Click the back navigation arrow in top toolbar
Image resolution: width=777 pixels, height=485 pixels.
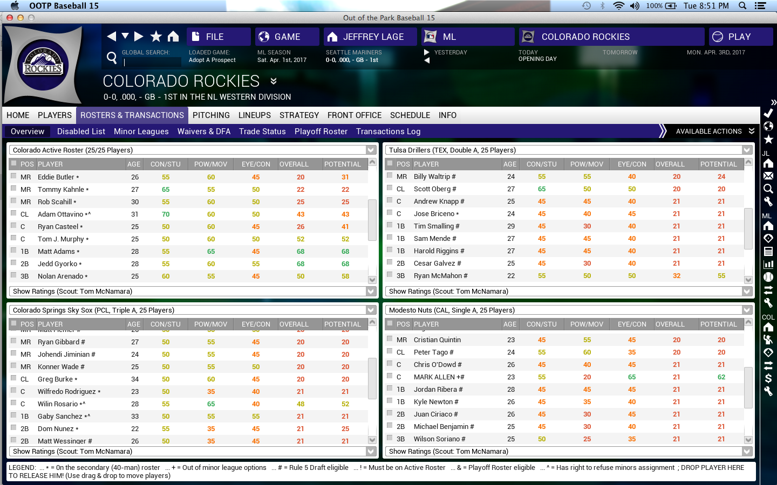[x=112, y=36]
